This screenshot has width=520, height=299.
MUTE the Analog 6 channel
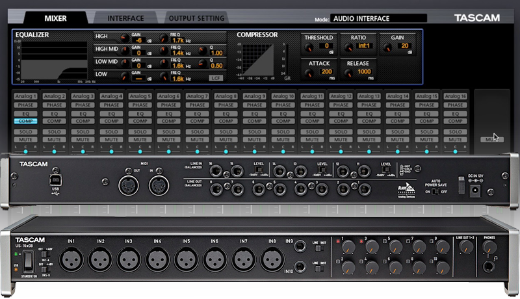pyautogui.click(x=168, y=140)
